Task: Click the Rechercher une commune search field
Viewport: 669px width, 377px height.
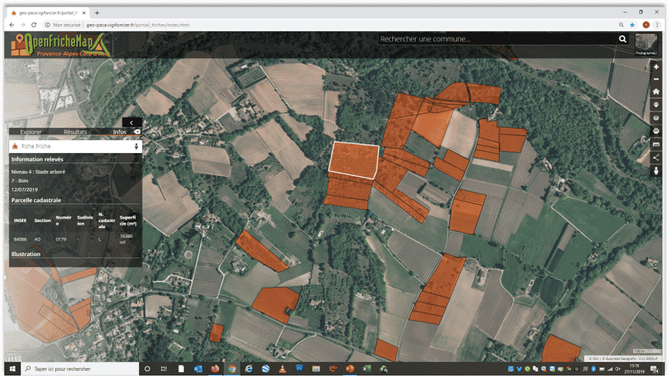Action: [497, 39]
